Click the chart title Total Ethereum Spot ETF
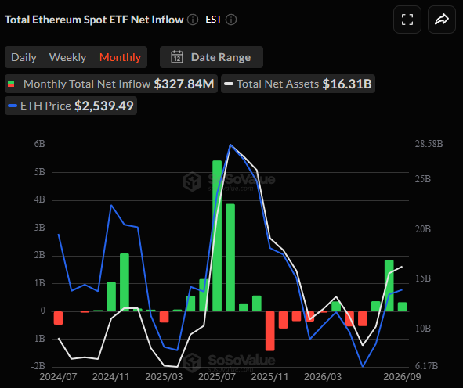Screen dimensions: 463x388 click(x=94, y=20)
